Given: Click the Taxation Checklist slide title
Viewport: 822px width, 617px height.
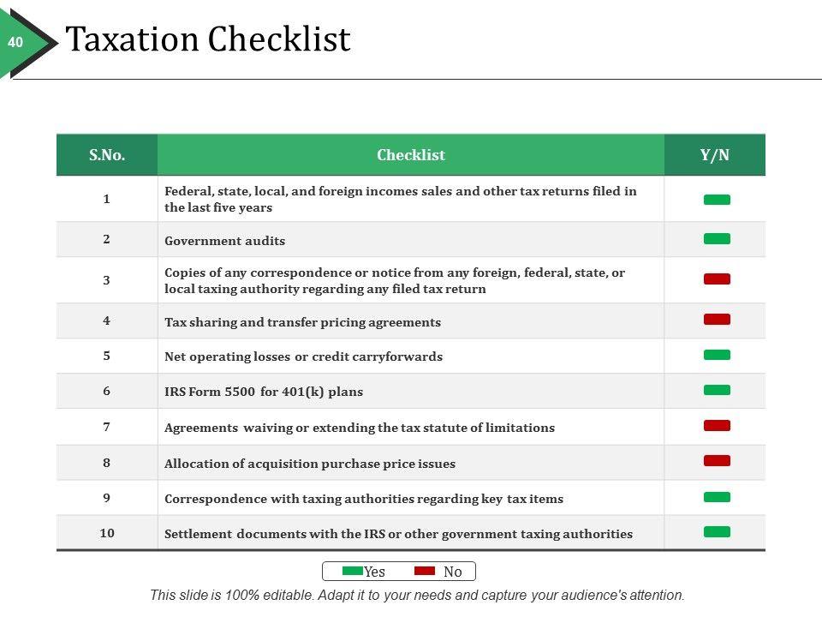Looking at the screenshot, I should click(208, 39).
